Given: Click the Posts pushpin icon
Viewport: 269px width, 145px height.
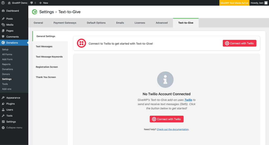Looking at the screenshot, I should pyautogui.click(x=3, y=19).
